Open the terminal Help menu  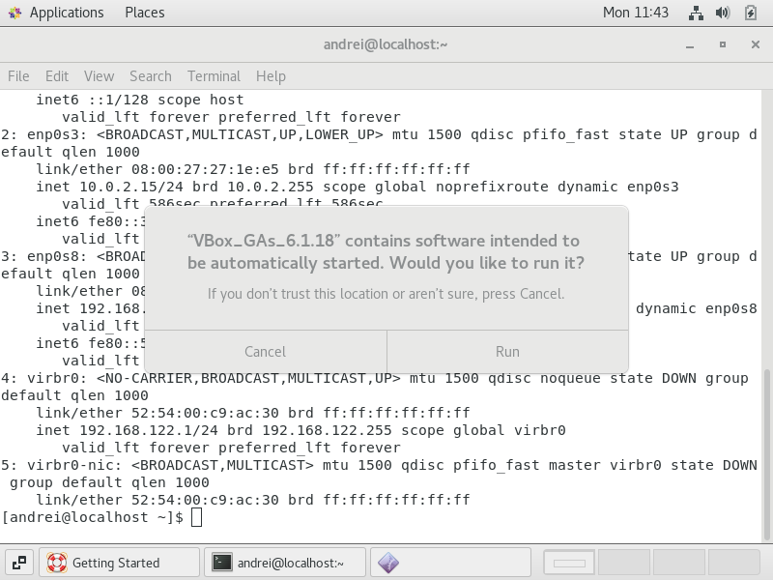pos(271,76)
